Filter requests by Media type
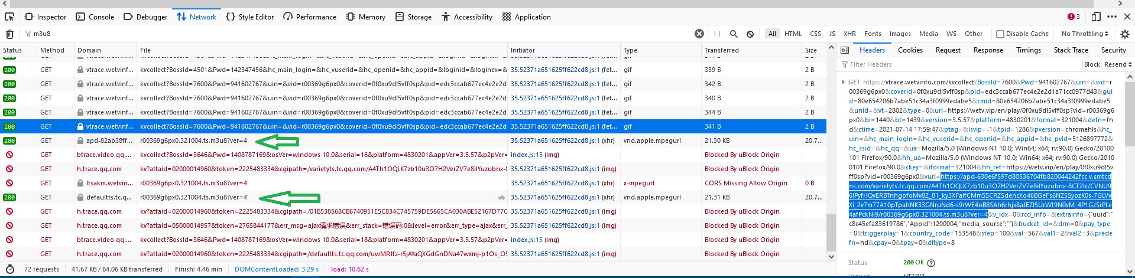Image resolution: width=1135 pixels, height=278 pixels. point(928,34)
